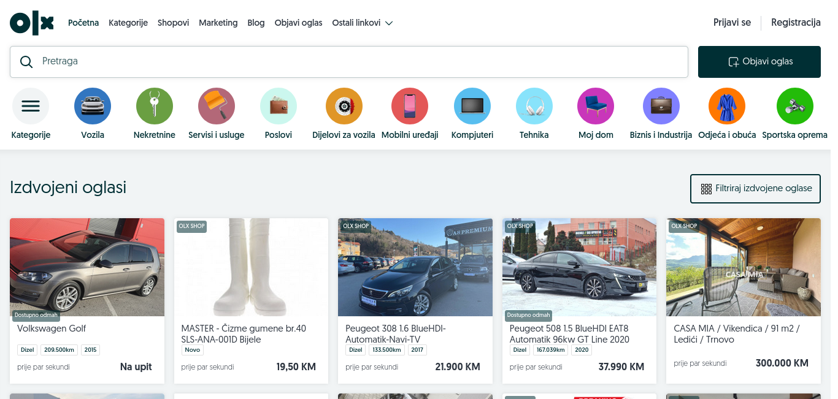Image resolution: width=838 pixels, height=399 pixels.
Task: Click the 21.900 KM price
Action: click(x=458, y=367)
